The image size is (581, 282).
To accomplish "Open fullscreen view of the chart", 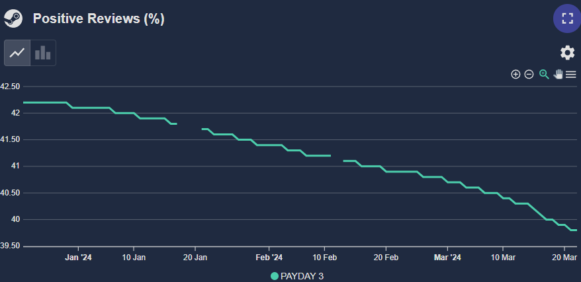I will click(x=567, y=18).
